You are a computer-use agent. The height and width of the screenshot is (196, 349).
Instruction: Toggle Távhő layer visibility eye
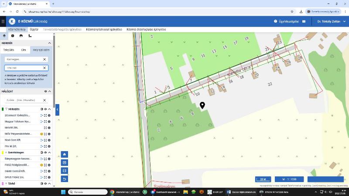(45, 183)
